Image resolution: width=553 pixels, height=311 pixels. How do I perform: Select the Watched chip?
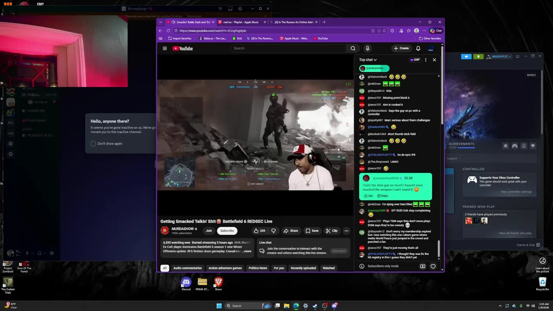coord(329,268)
